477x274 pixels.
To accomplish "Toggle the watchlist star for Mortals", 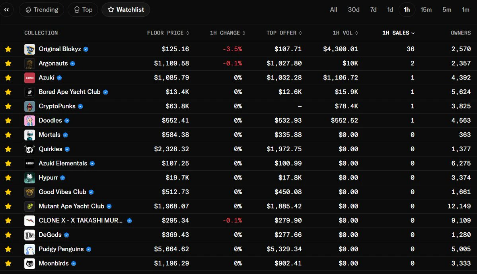I will coord(8,135).
